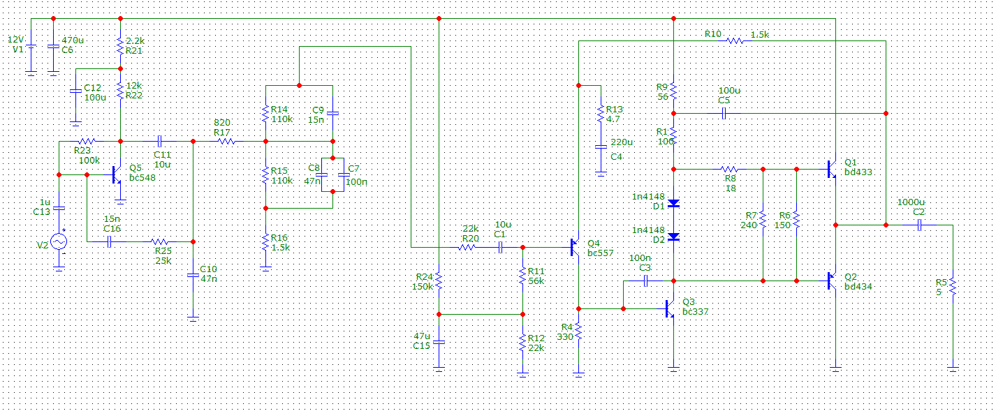Screen dimensions: 996x411
Task: Pick output transistor Q1 bd433
Action: point(832,169)
